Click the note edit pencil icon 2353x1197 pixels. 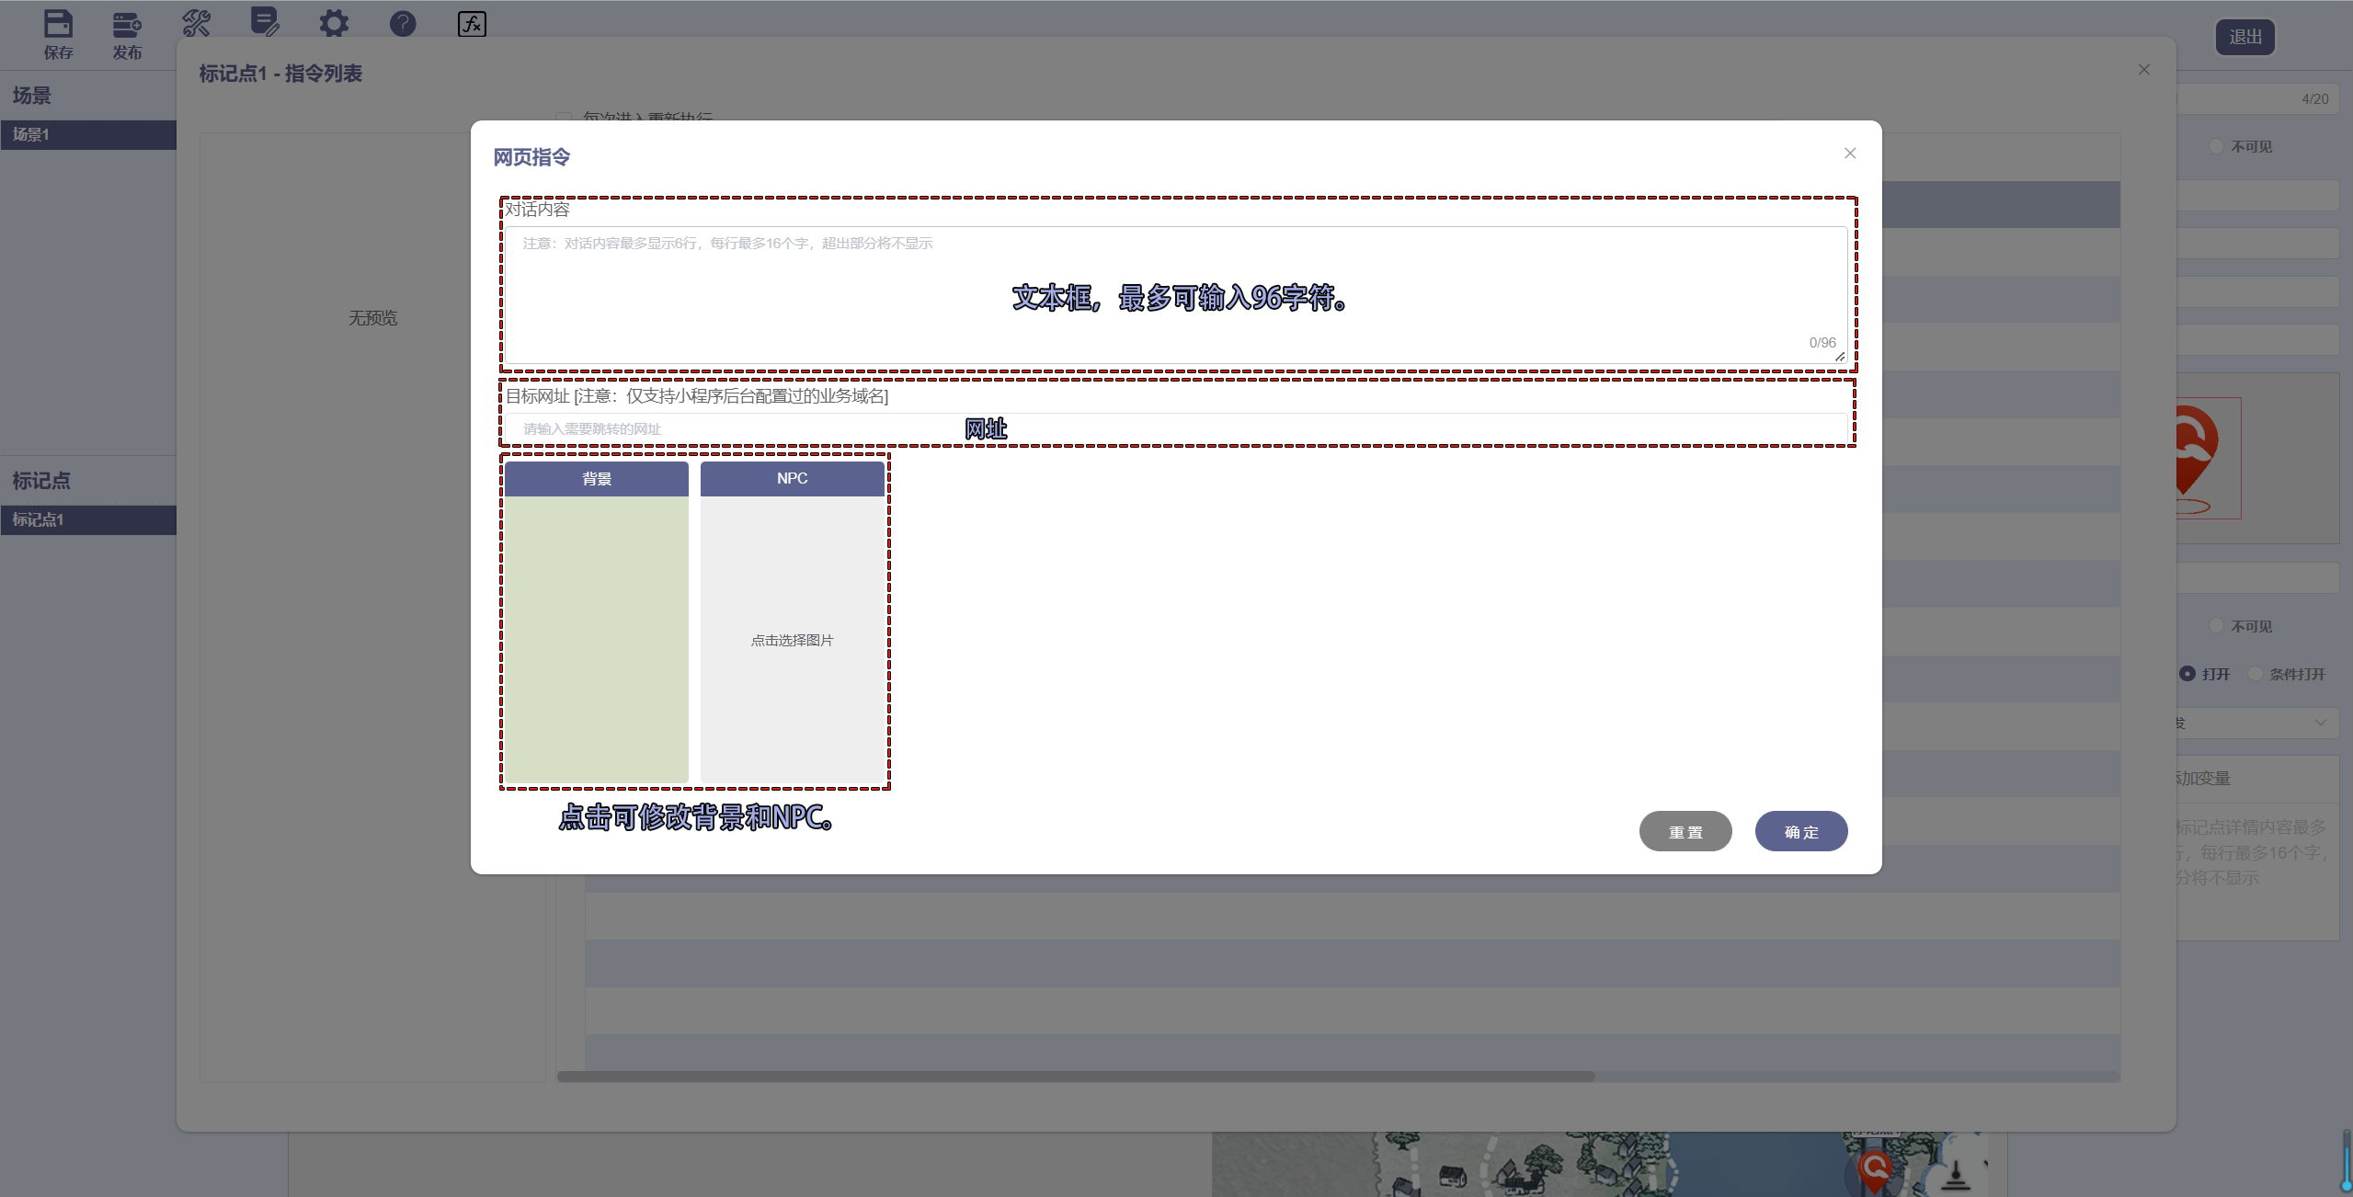coord(265,22)
